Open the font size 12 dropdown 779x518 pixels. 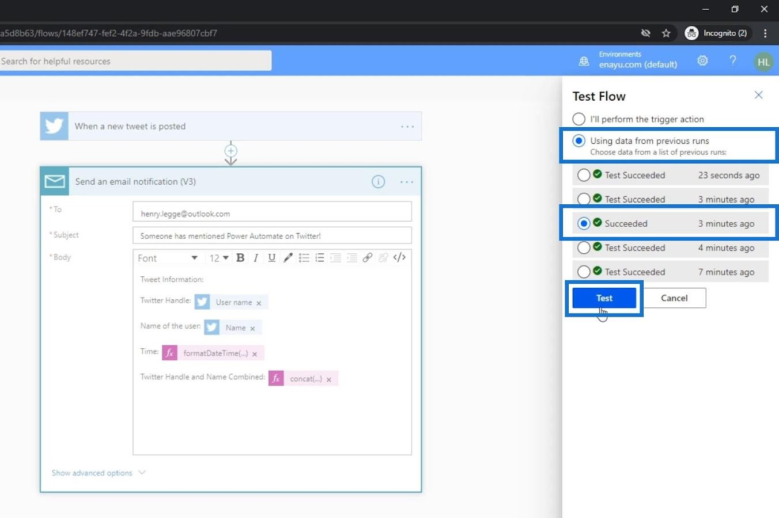click(219, 258)
